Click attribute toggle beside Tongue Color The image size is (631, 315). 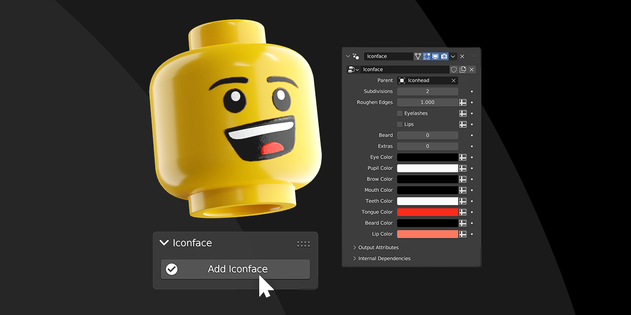pyautogui.click(x=463, y=212)
